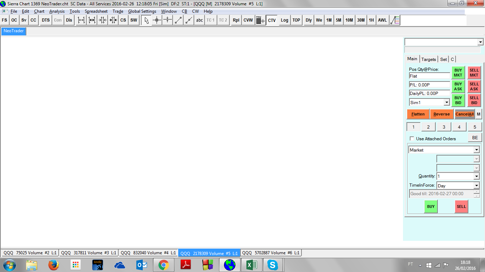
Task: Expand the TimeInForce Day dropdown
Action: pyautogui.click(x=476, y=186)
